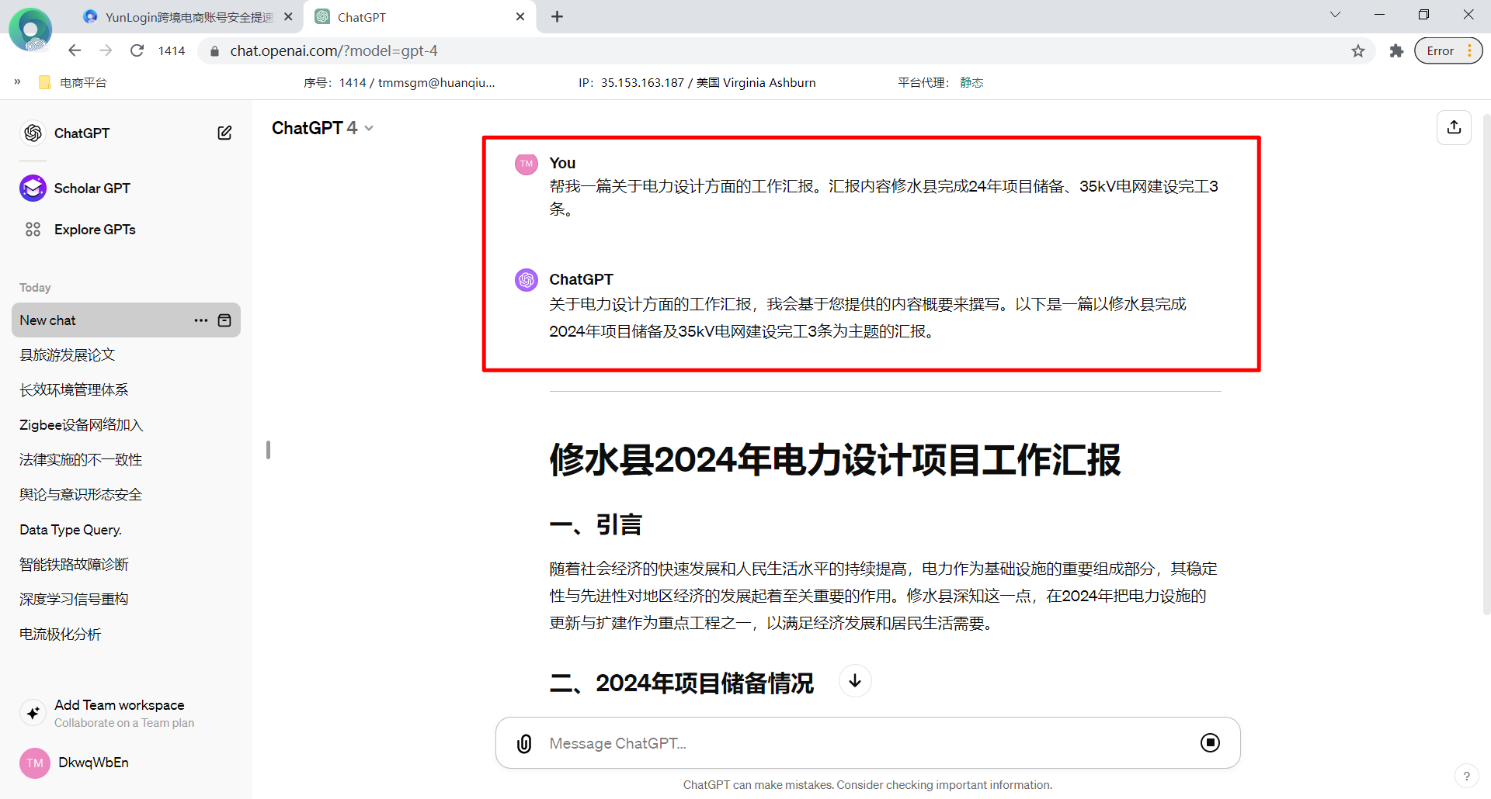Click the Explore GPTs link

(x=95, y=230)
